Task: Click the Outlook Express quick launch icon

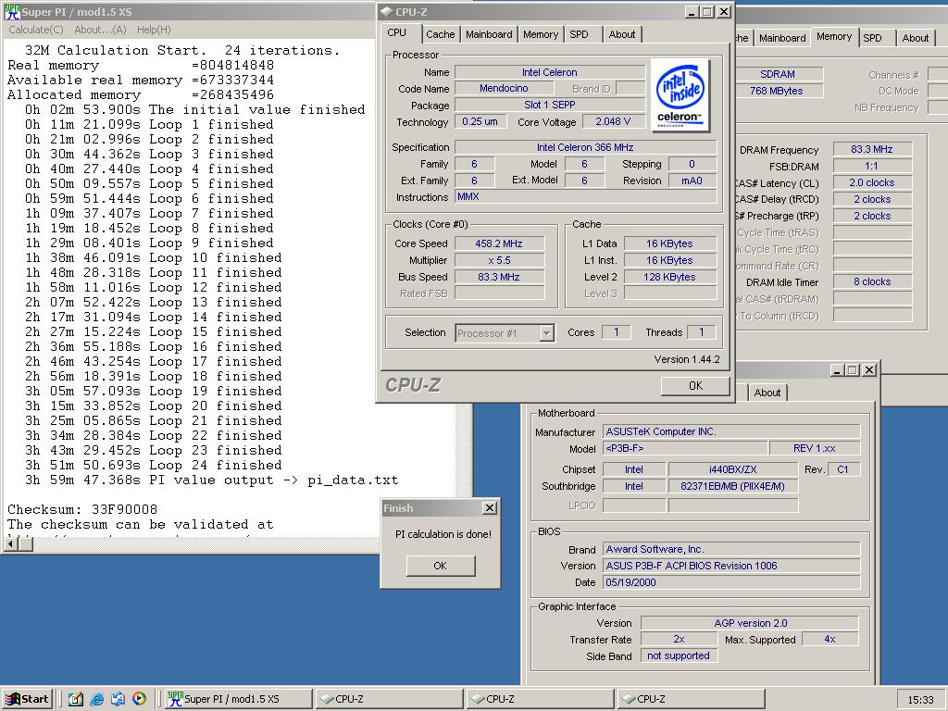Action: (118, 699)
